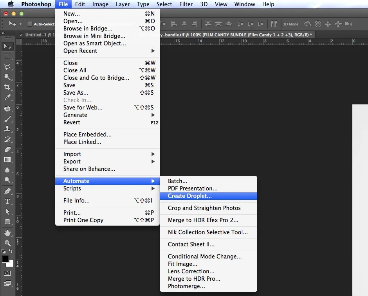Click the 3D Zoom camera icon
This screenshot has height=296, width=368.
(x=348, y=24)
